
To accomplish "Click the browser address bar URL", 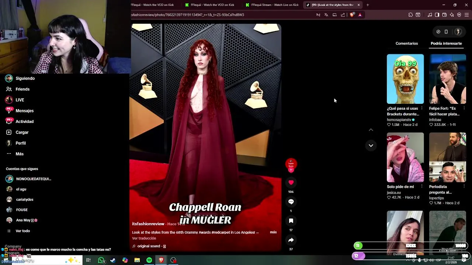I will (188, 15).
